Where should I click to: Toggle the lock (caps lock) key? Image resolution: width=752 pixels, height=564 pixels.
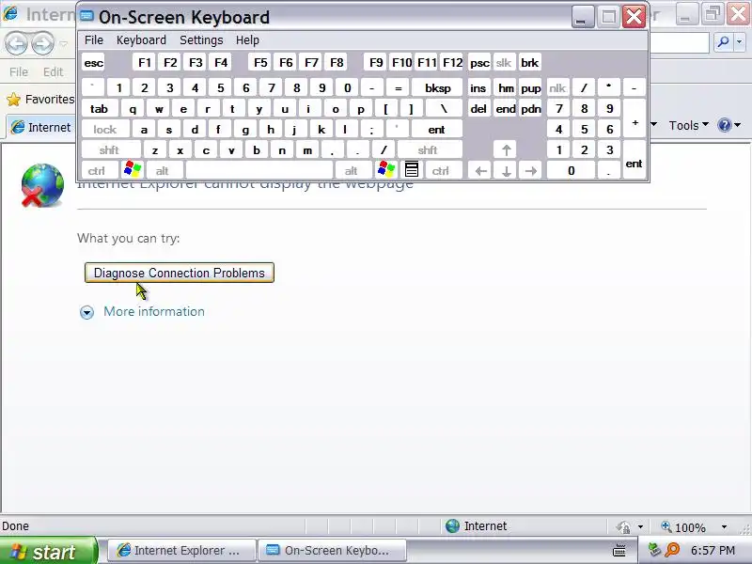[105, 130]
